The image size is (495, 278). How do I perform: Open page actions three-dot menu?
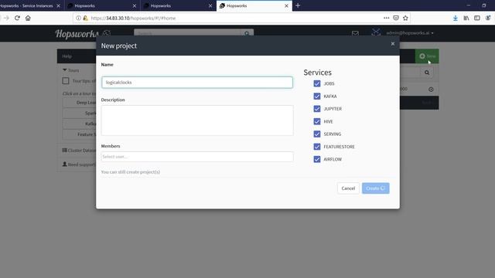(x=386, y=18)
